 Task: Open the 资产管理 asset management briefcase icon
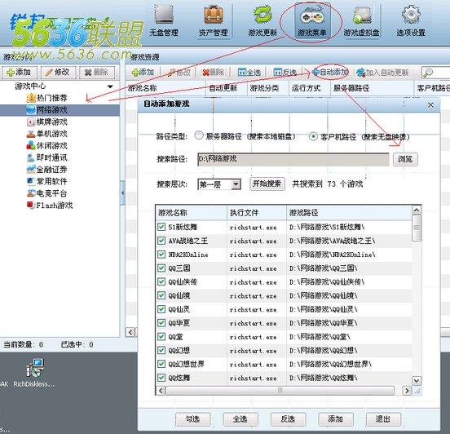click(214, 21)
